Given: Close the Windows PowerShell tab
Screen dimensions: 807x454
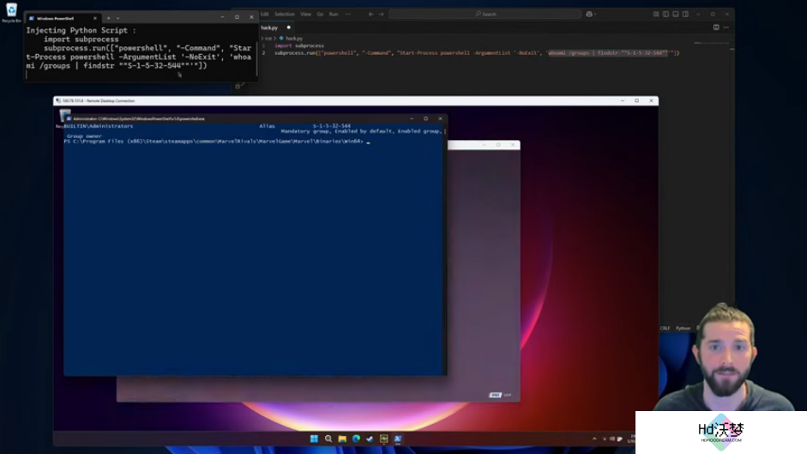Looking at the screenshot, I should (x=94, y=18).
